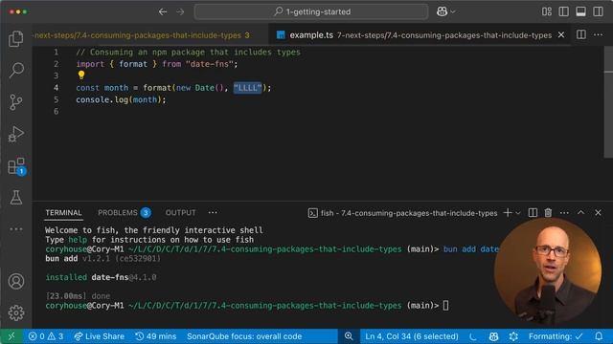Click the 1-getting-started command center search box
This screenshot has width=613, height=344.
[311, 11]
